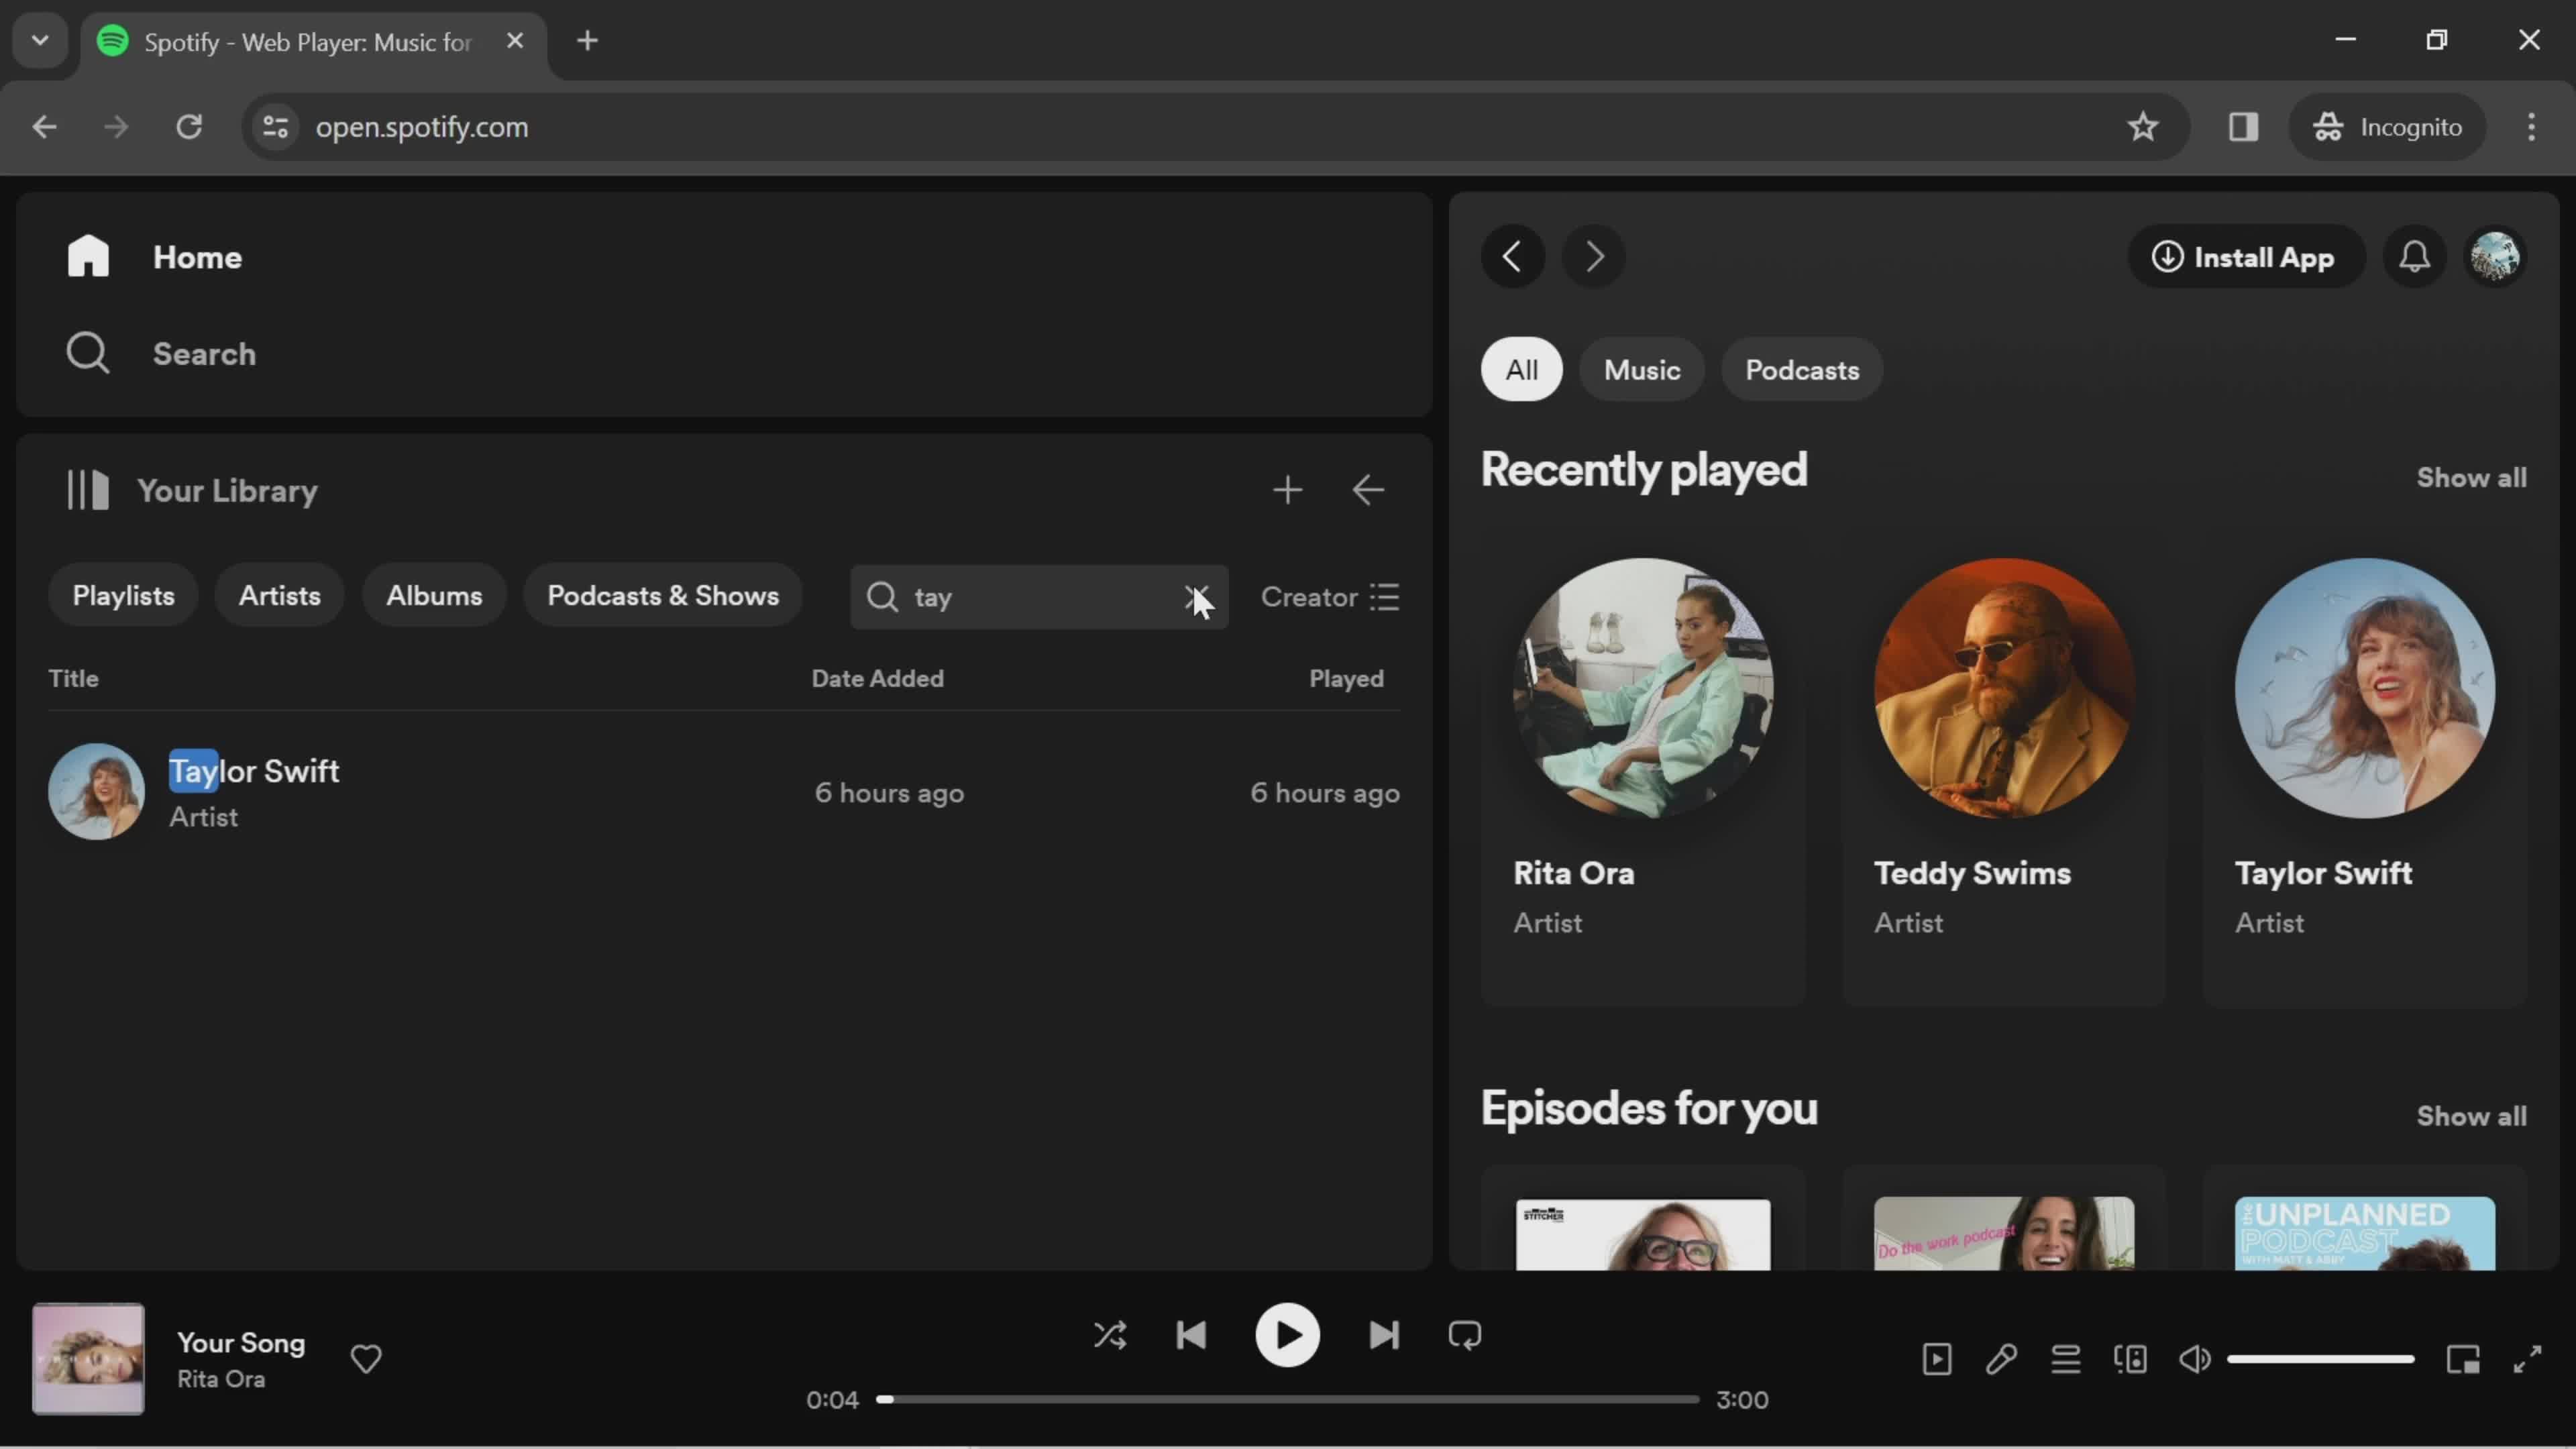
Task: Seek on the song progress bar
Action: coord(1287,1399)
